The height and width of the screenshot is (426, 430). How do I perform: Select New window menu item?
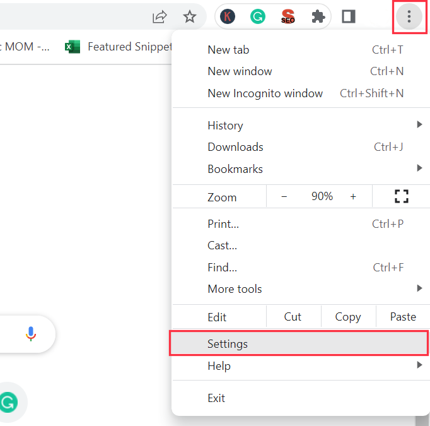(x=301, y=71)
